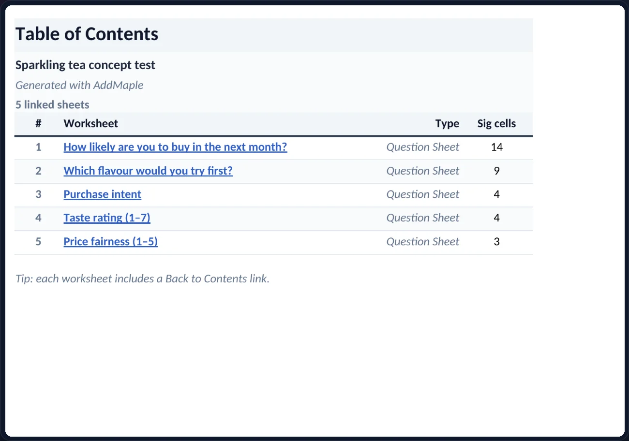Image resolution: width=629 pixels, height=441 pixels.
Task: Click 'Question Sheet' in the buy-next-month row
Action: coord(423,147)
